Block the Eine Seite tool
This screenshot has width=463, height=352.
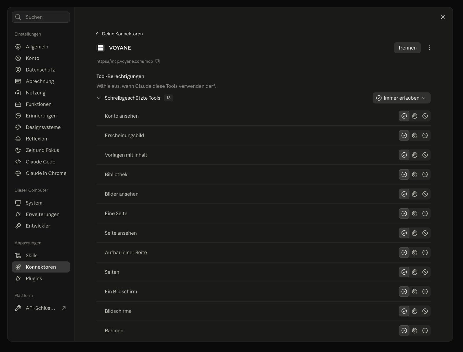pyautogui.click(x=425, y=214)
